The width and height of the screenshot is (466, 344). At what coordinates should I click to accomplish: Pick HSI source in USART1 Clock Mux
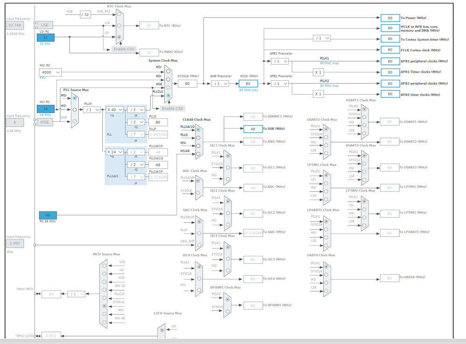(364, 125)
